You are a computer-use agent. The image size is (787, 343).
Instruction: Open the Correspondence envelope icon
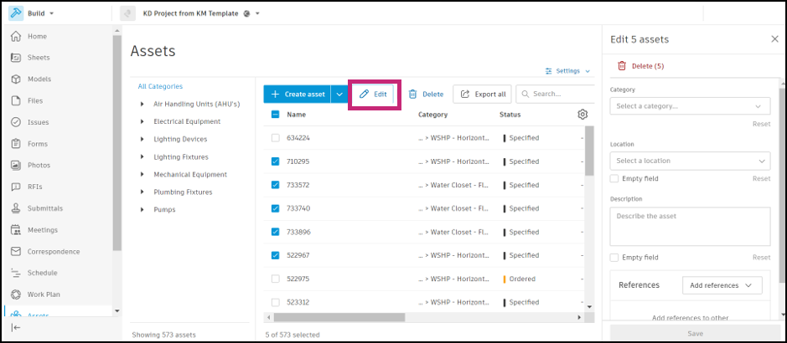[x=16, y=251]
